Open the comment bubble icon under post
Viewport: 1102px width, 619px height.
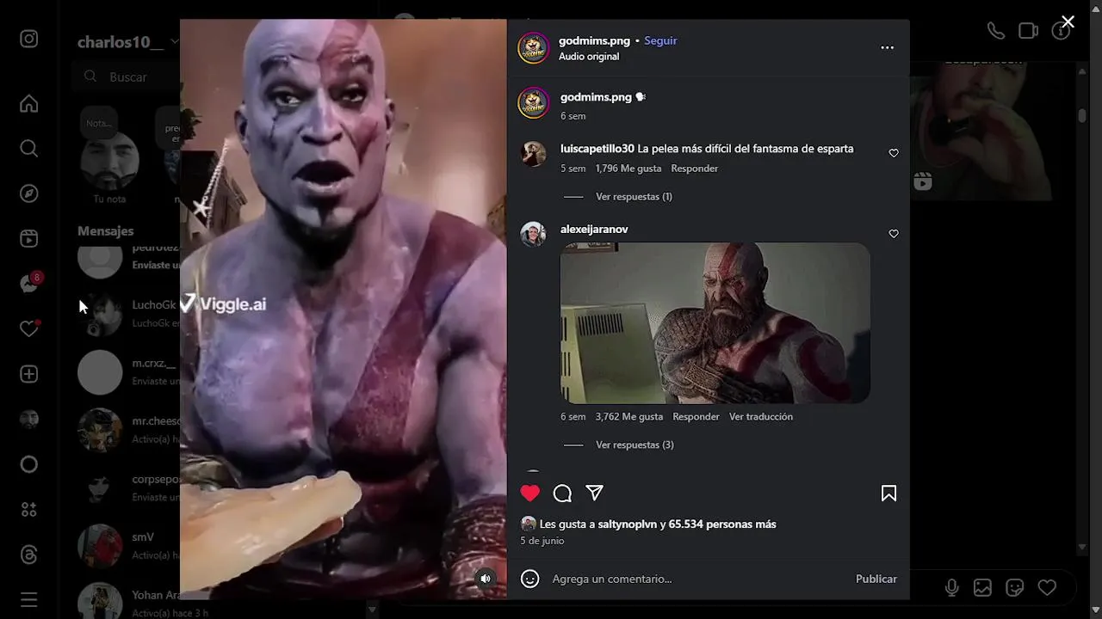(x=562, y=493)
